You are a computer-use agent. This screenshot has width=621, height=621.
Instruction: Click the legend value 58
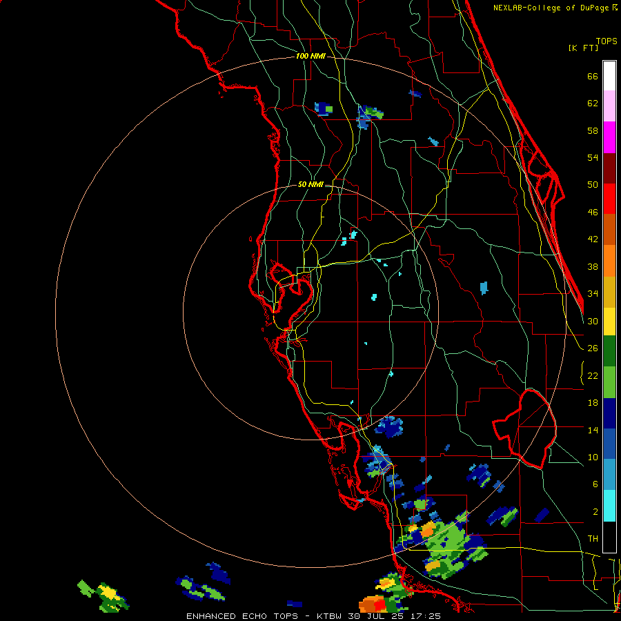(593, 130)
